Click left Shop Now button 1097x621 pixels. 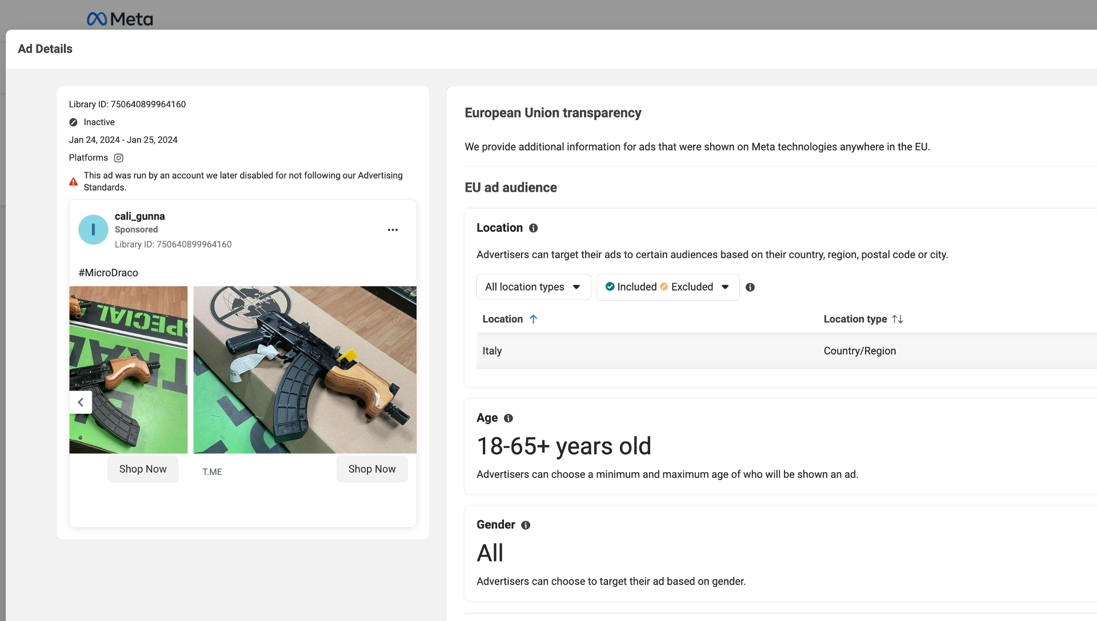[143, 469]
